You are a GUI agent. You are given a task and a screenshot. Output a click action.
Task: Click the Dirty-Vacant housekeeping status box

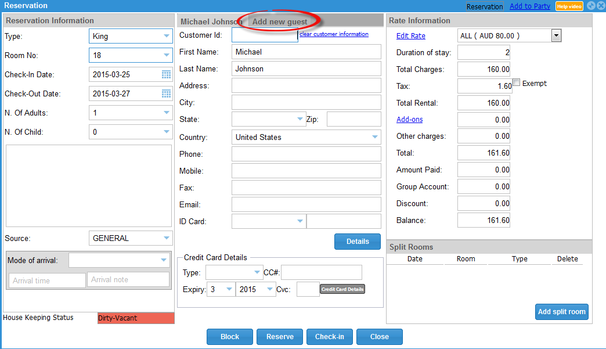136,318
